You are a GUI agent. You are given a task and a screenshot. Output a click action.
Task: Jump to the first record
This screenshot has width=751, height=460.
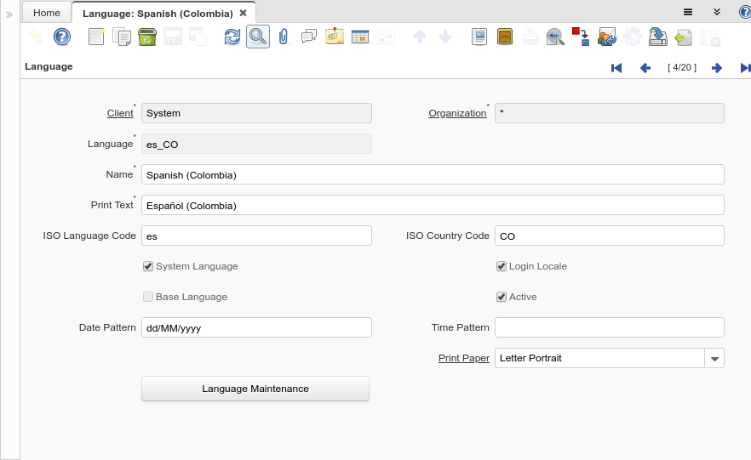pyautogui.click(x=616, y=68)
